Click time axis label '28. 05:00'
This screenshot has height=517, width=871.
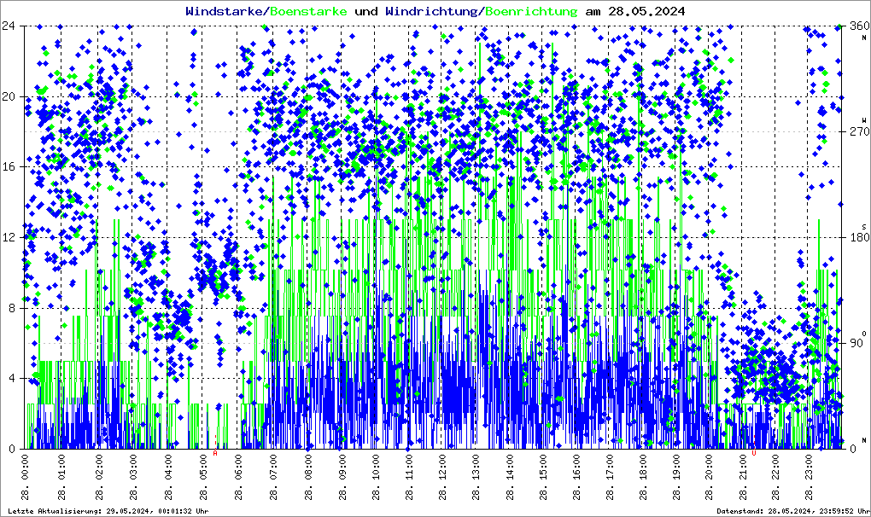(203, 477)
